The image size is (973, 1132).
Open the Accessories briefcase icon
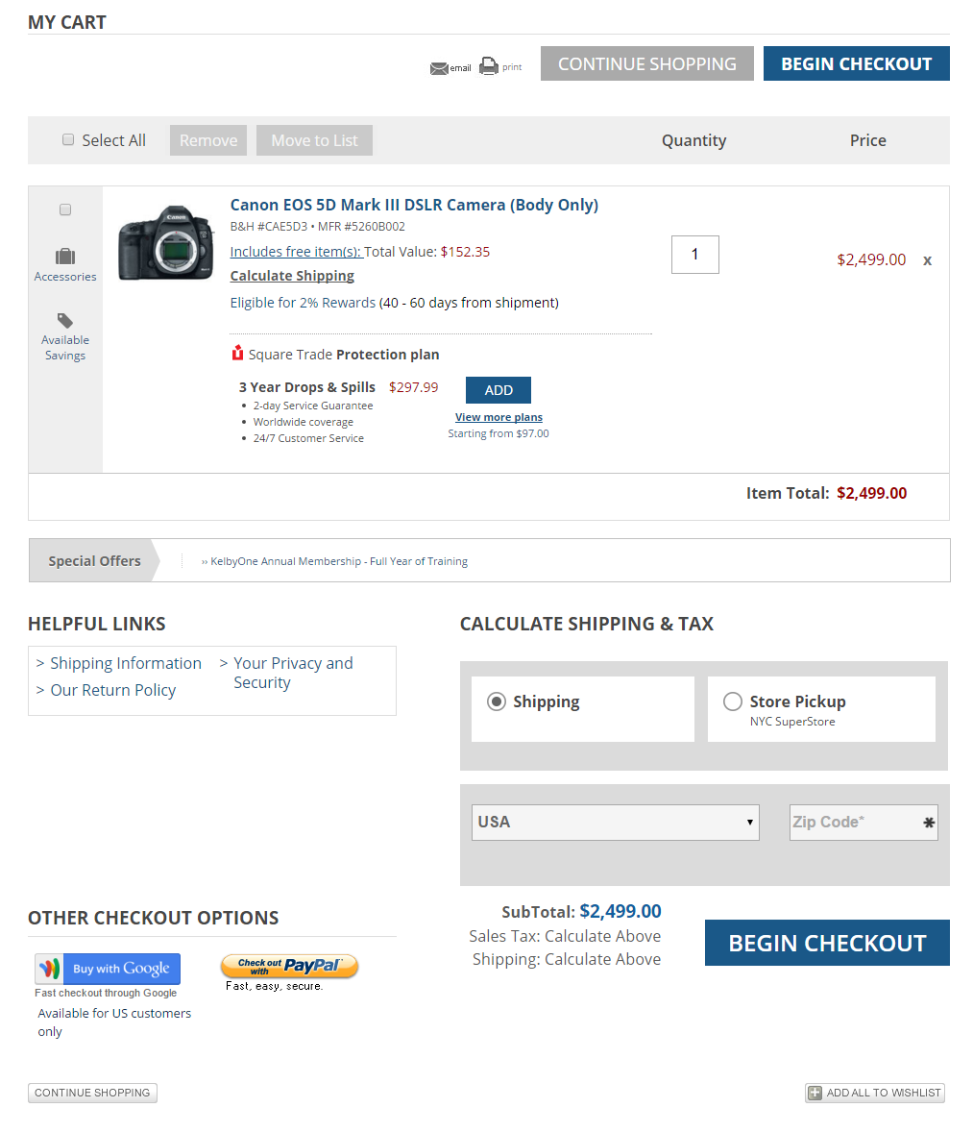(65, 257)
